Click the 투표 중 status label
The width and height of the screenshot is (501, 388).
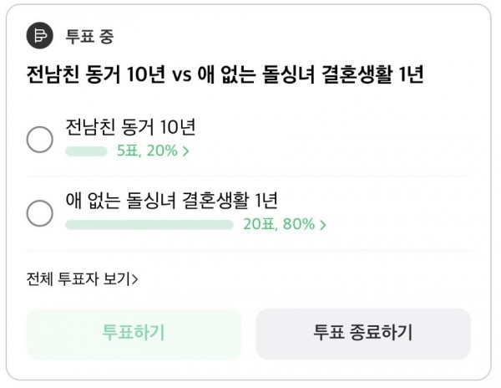(89, 37)
